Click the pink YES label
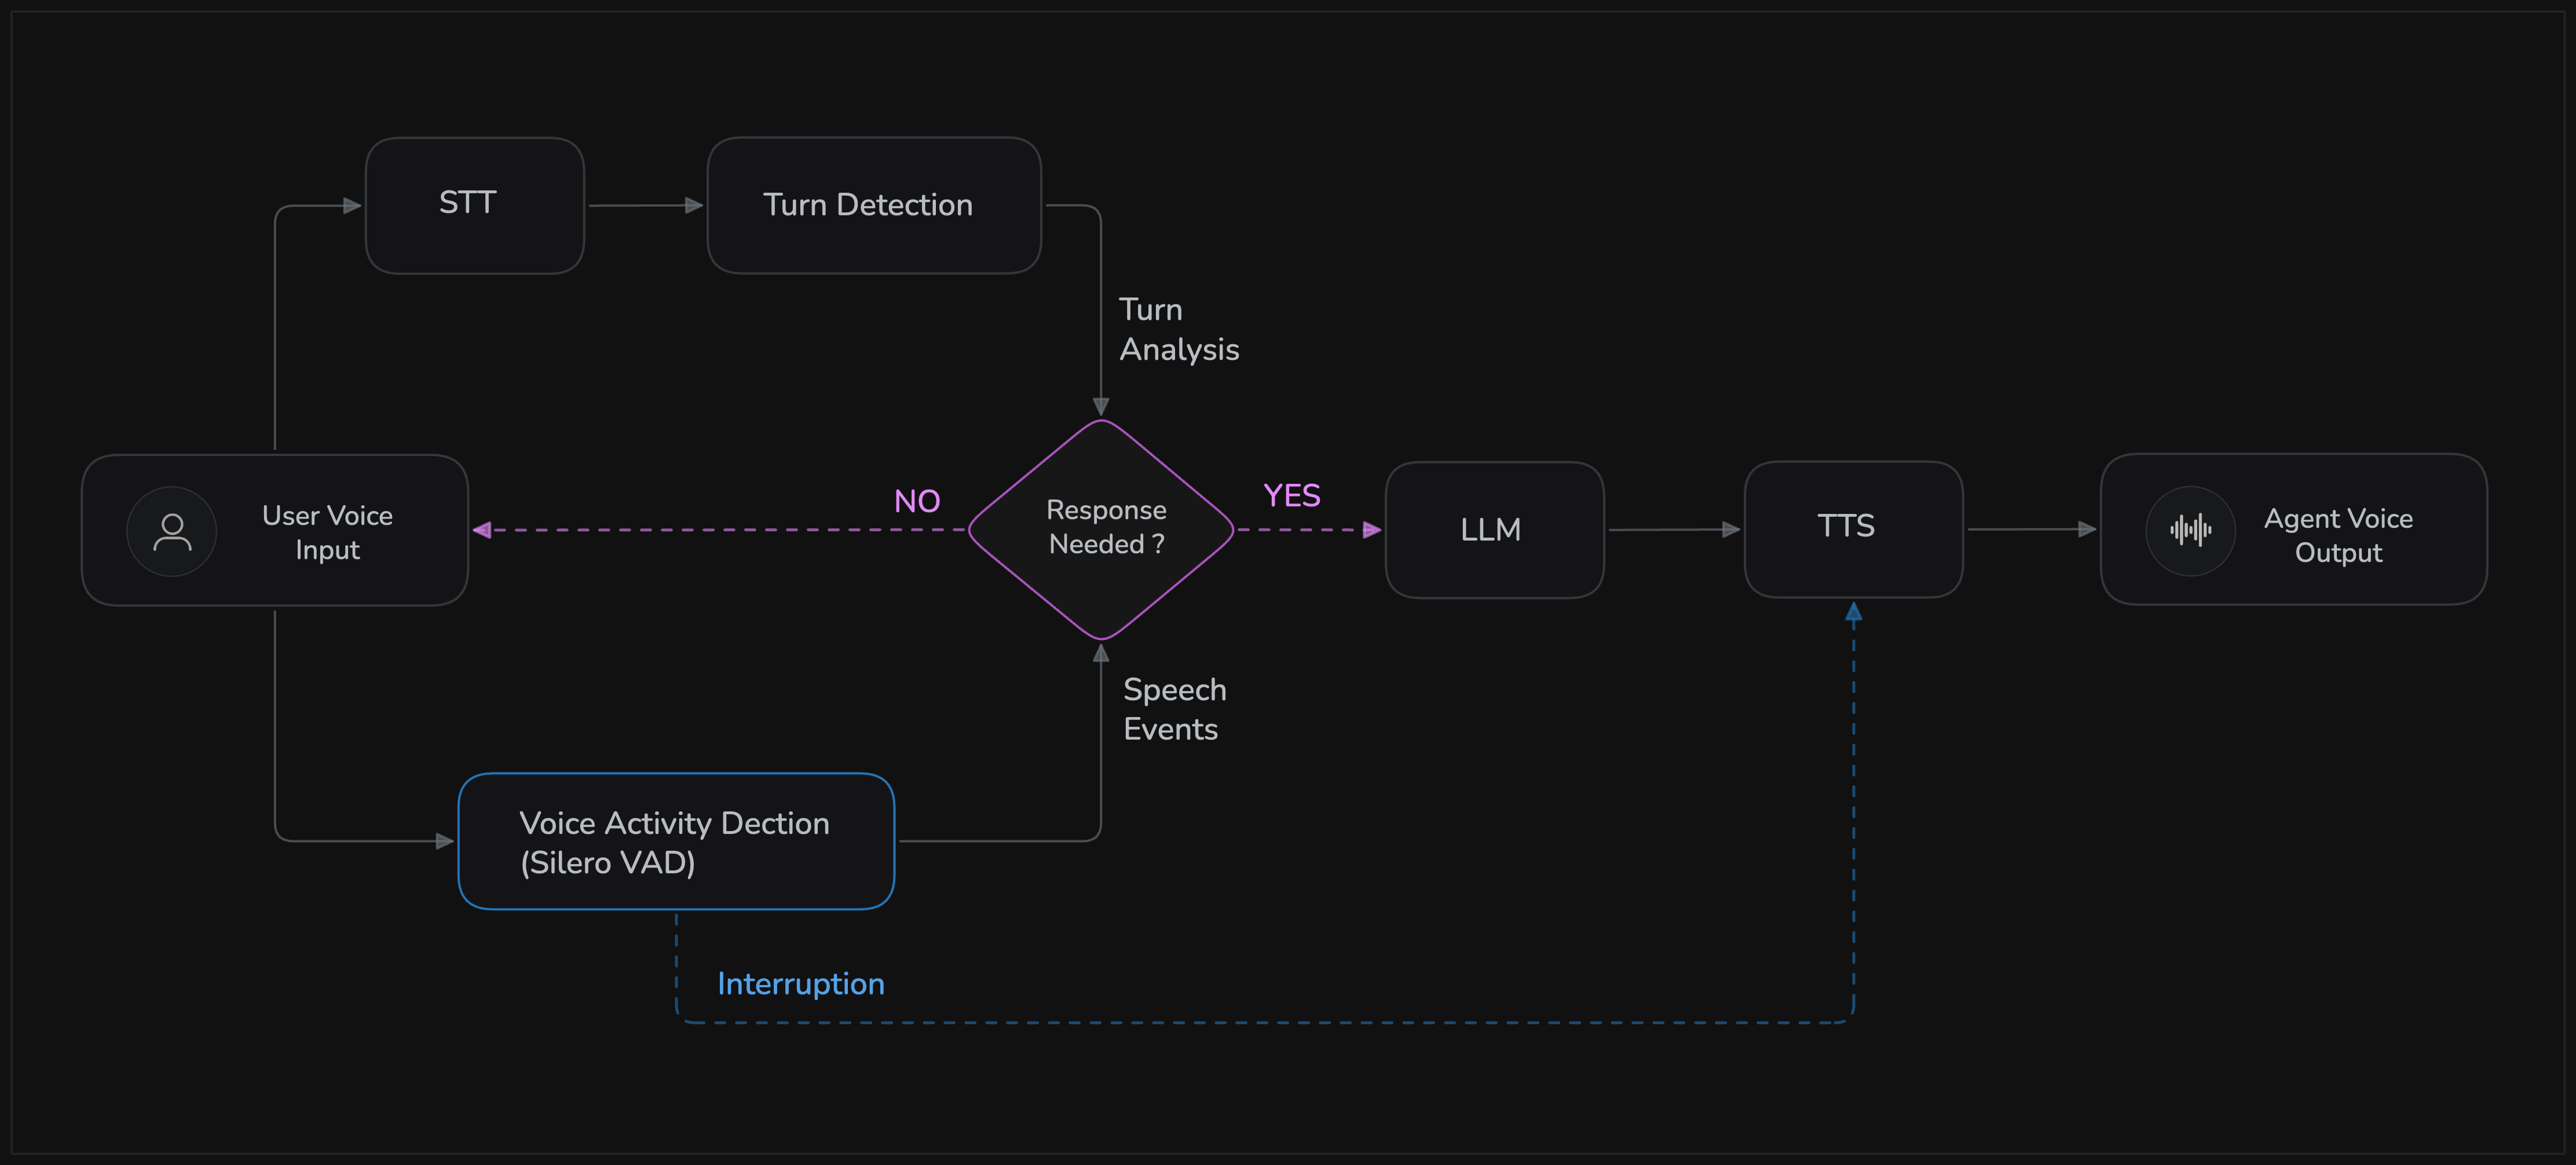Screen dimensions: 2576x1165 (1291, 495)
